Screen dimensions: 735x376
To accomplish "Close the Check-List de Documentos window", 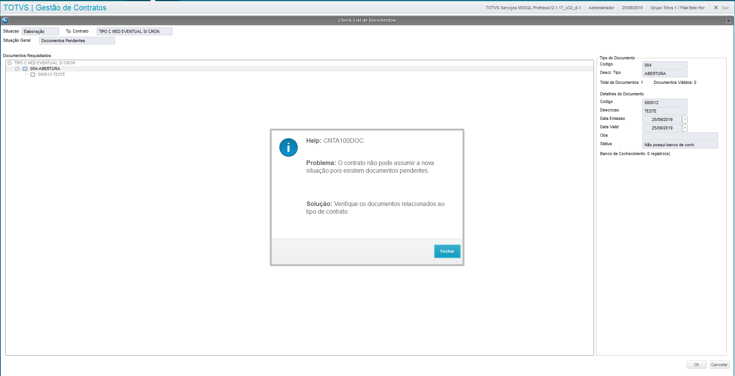I will point(728,21).
